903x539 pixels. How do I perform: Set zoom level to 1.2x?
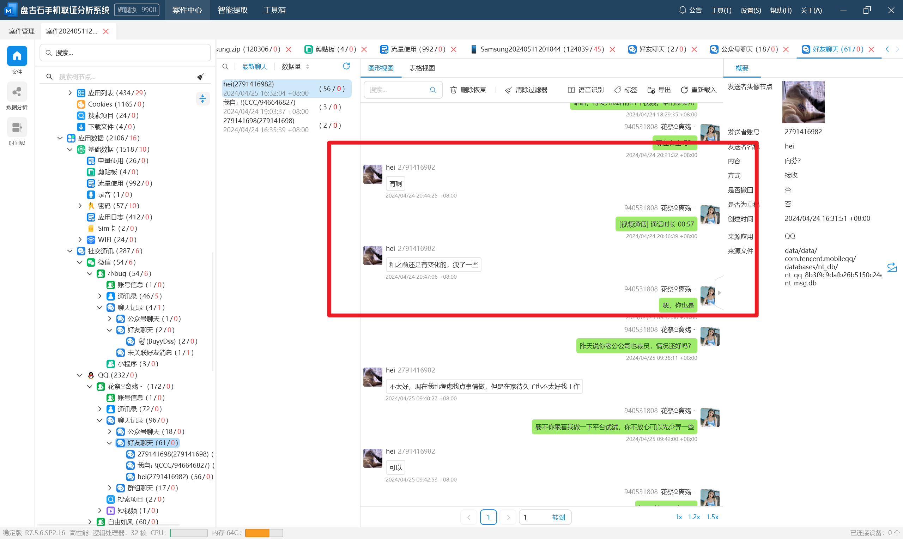693,517
